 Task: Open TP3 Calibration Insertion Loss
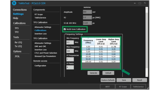click(40, 34)
